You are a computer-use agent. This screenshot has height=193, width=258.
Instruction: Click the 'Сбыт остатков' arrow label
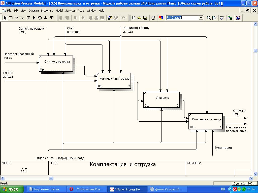pos(73,30)
